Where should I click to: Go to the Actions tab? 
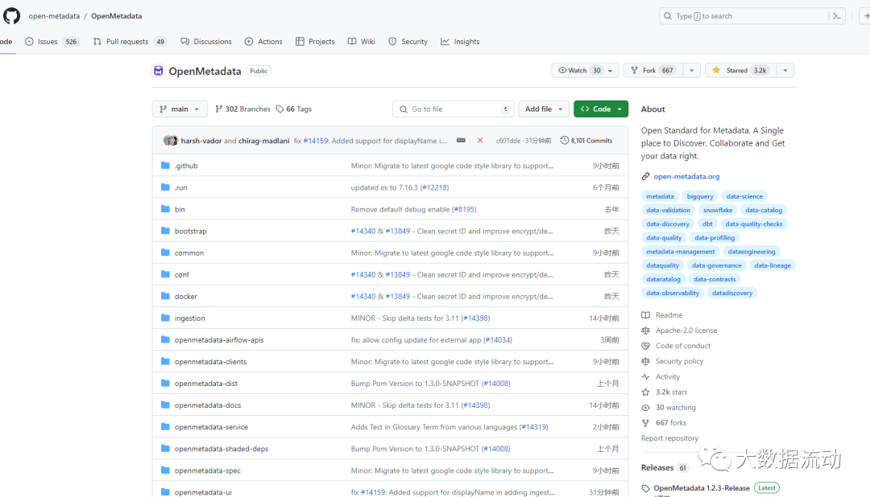pyautogui.click(x=263, y=42)
